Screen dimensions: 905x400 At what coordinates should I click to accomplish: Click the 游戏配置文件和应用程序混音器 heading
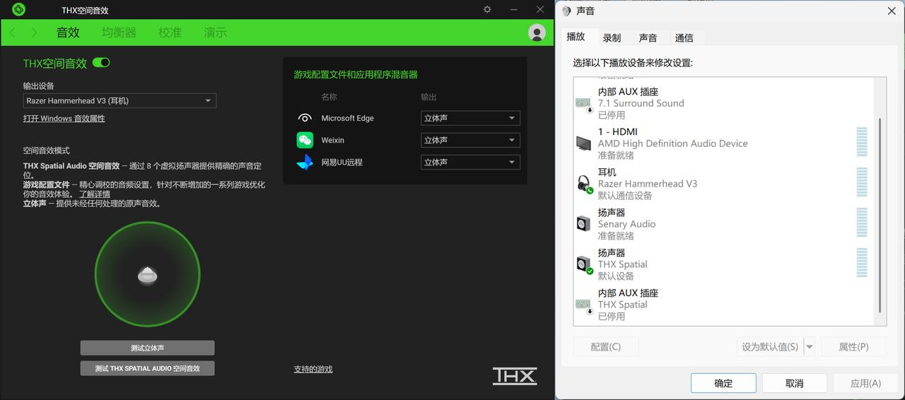tap(356, 74)
